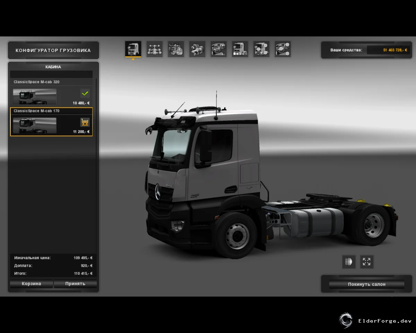Click the Итого label
The width and height of the screenshot is (416, 333).
20,273
